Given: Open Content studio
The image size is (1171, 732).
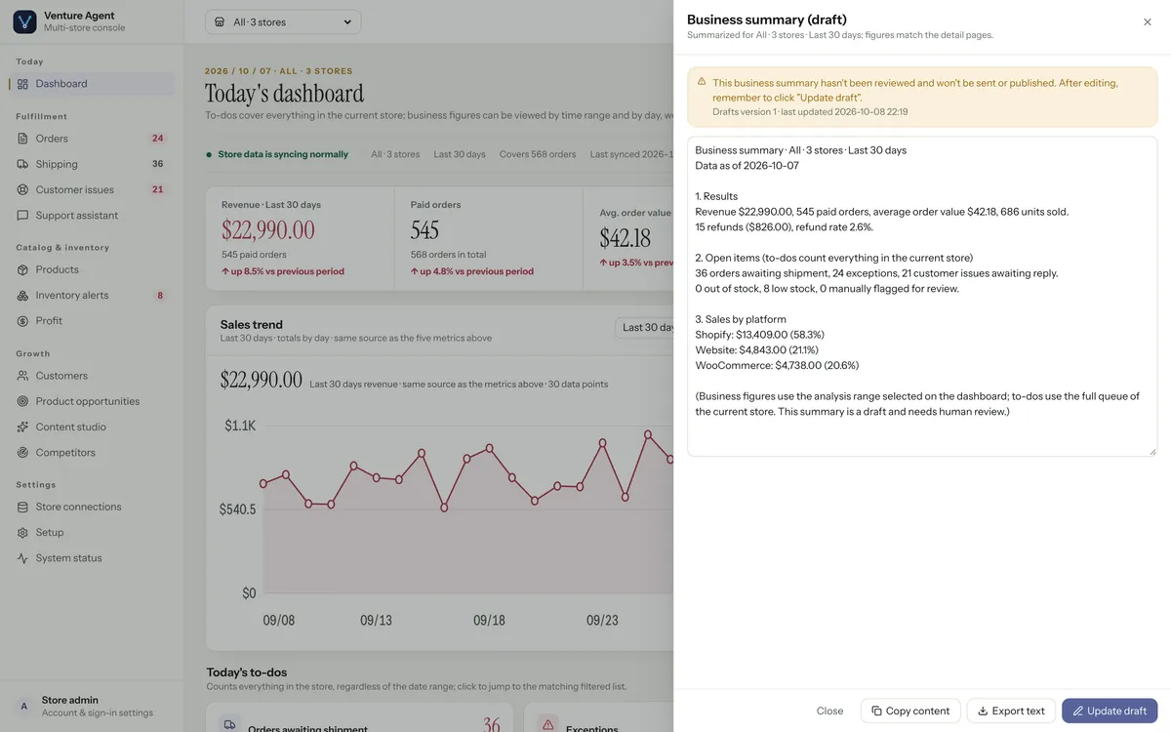Looking at the screenshot, I should point(92,427).
